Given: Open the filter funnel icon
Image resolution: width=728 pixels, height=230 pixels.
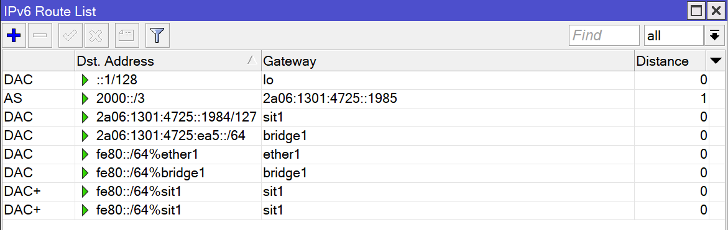Looking at the screenshot, I should pyautogui.click(x=157, y=35).
